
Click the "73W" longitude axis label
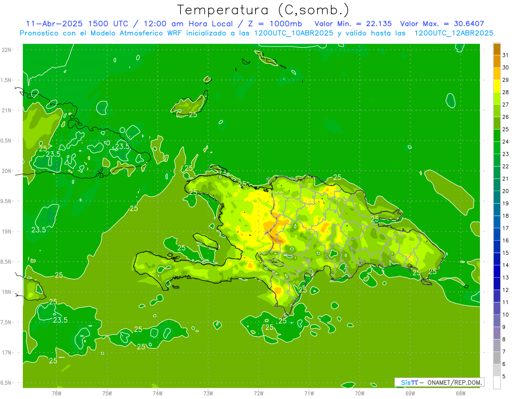pyautogui.click(x=208, y=393)
